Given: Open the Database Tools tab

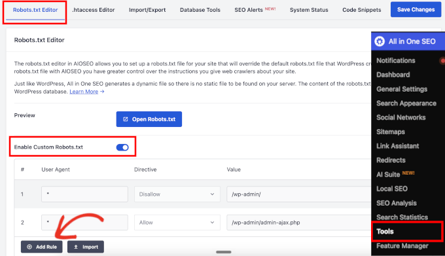Looking at the screenshot, I should 200,10.
